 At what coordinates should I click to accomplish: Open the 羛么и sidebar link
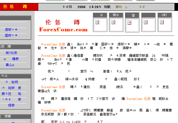click(10, 65)
